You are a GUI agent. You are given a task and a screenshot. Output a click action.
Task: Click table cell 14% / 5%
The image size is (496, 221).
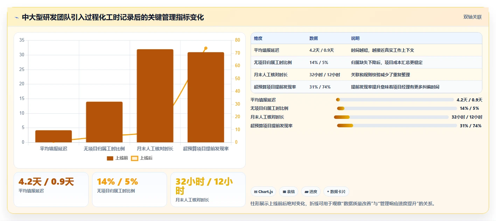pyautogui.click(x=319, y=63)
